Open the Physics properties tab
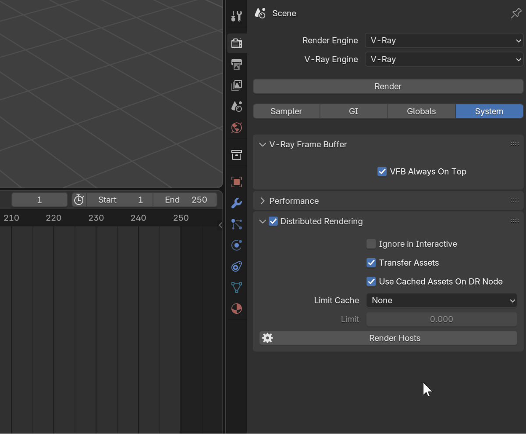This screenshot has height=434, width=526. [x=236, y=245]
